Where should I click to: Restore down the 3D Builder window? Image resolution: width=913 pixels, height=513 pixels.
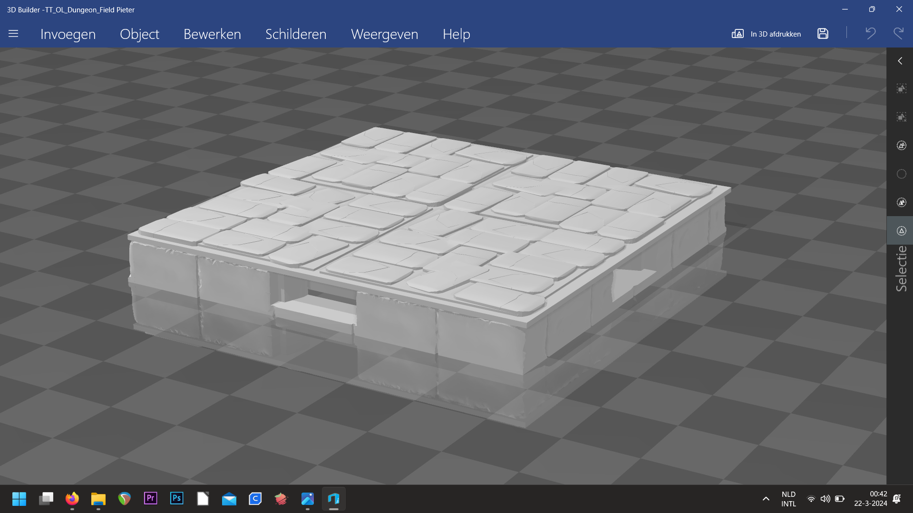pyautogui.click(x=872, y=9)
